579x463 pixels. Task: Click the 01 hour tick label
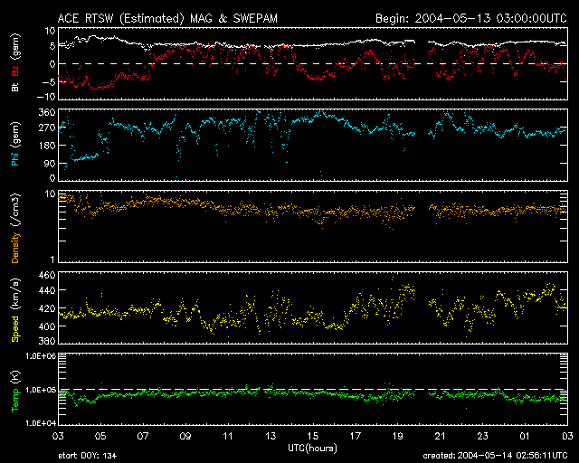pyautogui.click(x=524, y=437)
